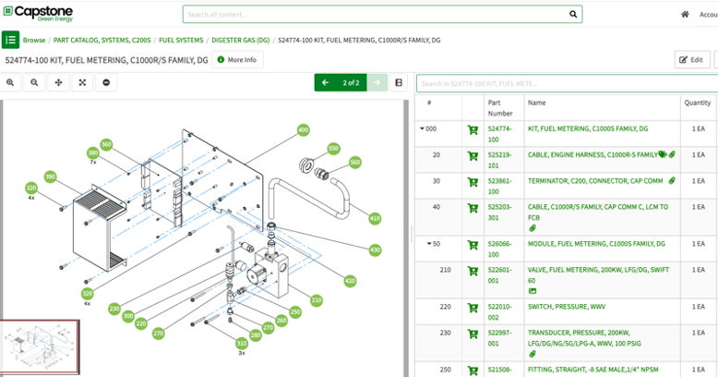Screen dimensions: 718x377
Task: Add part 526066-100 to cart
Action: (473, 246)
